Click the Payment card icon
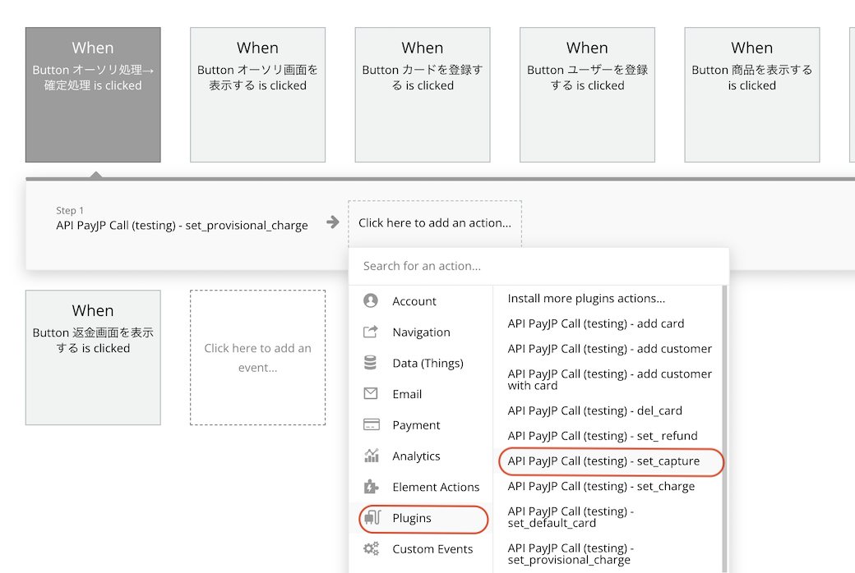855x573 pixels. click(372, 424)
